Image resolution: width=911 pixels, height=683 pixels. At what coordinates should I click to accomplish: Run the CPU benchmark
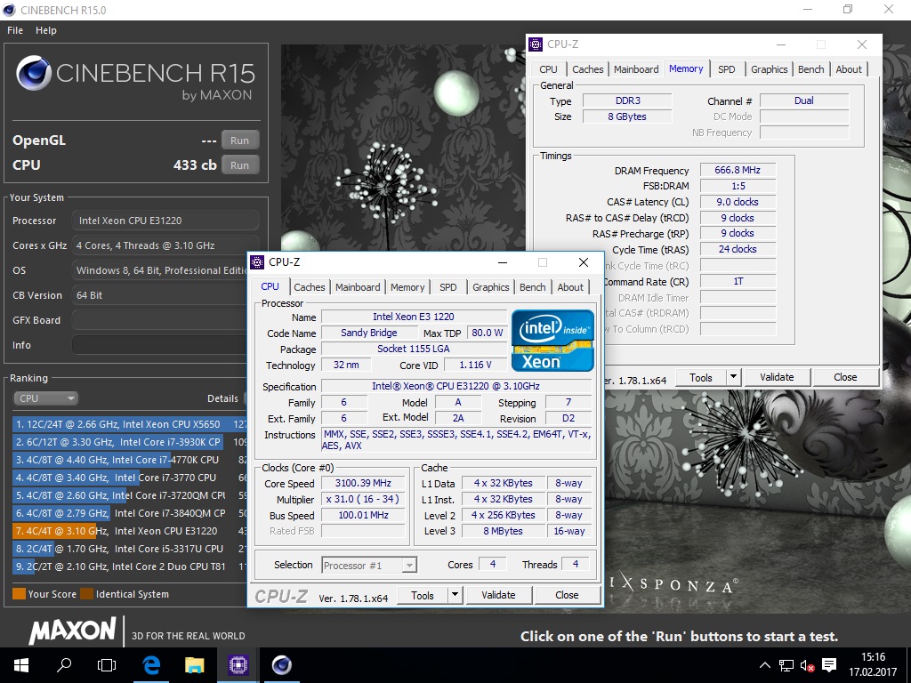point(240,165)
